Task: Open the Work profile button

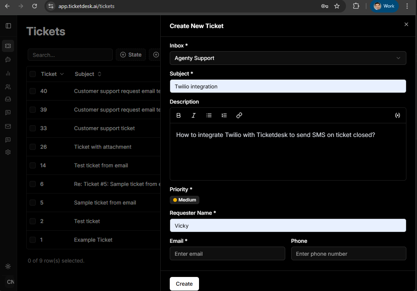Action: [x=384, y=6]
